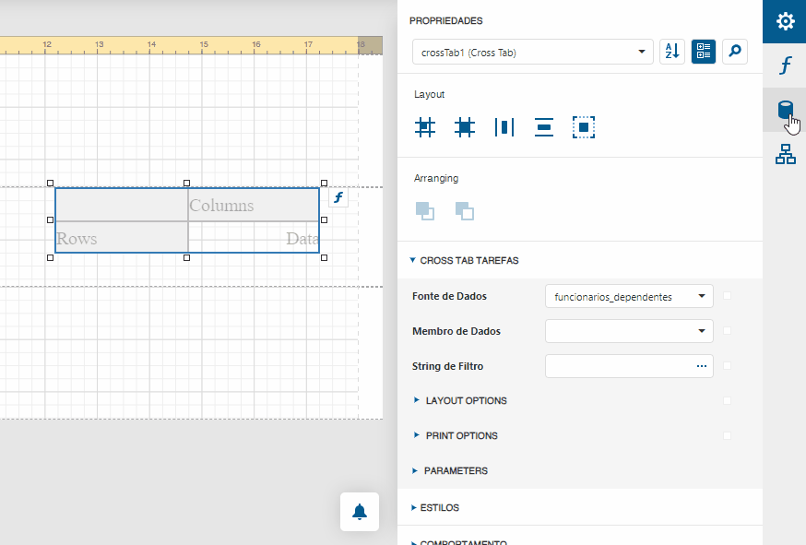The height and width of the screenshot is (545, 806).
Task: Click the String de Filtro ellipsis button
Action: click(702, 366)
